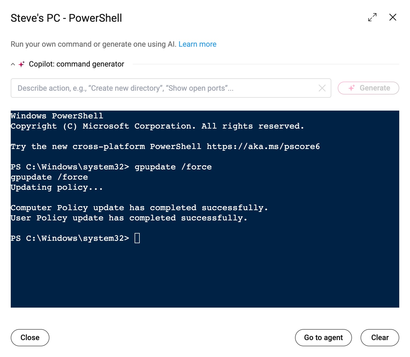Viewport: 410px width, 357px height.
Task: Open the Learn more link
Action: click(x=197, y=44)
